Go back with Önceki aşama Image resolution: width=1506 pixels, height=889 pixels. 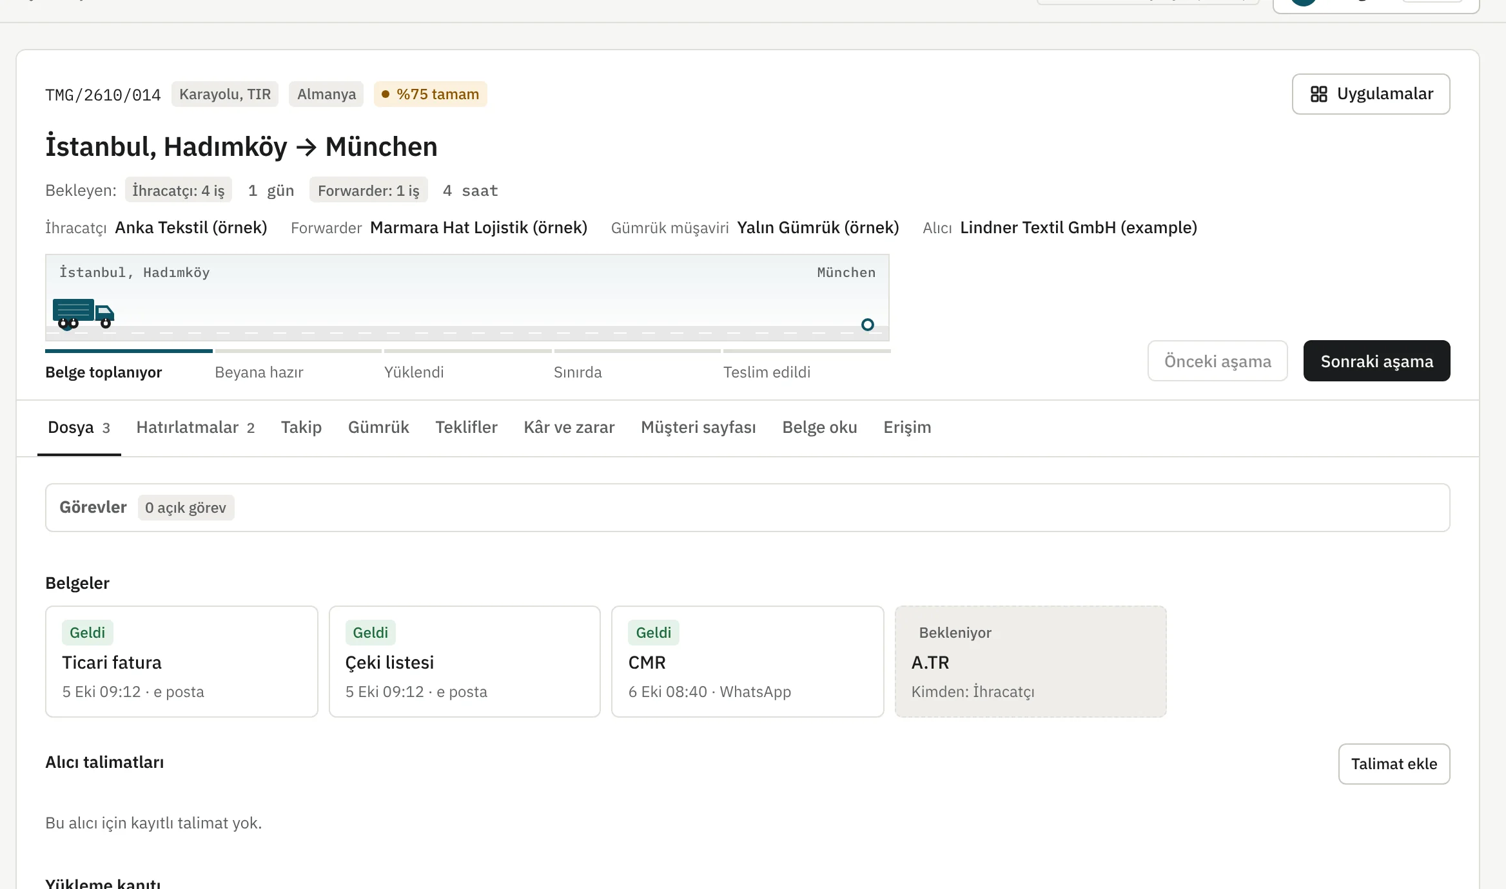click(1217, 361)
